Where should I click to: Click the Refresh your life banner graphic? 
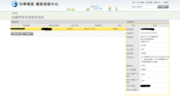pos(96,8)
